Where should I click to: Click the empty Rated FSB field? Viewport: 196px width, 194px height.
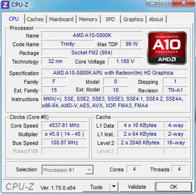click(64, 151)
